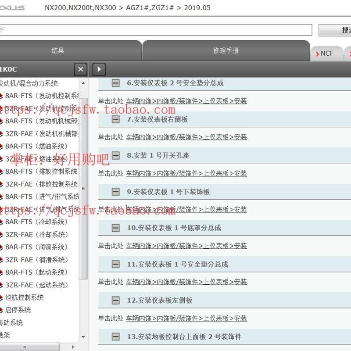Open the link under step 11 heading
Viewport: 351px width, 351px height.
(186, 282)
